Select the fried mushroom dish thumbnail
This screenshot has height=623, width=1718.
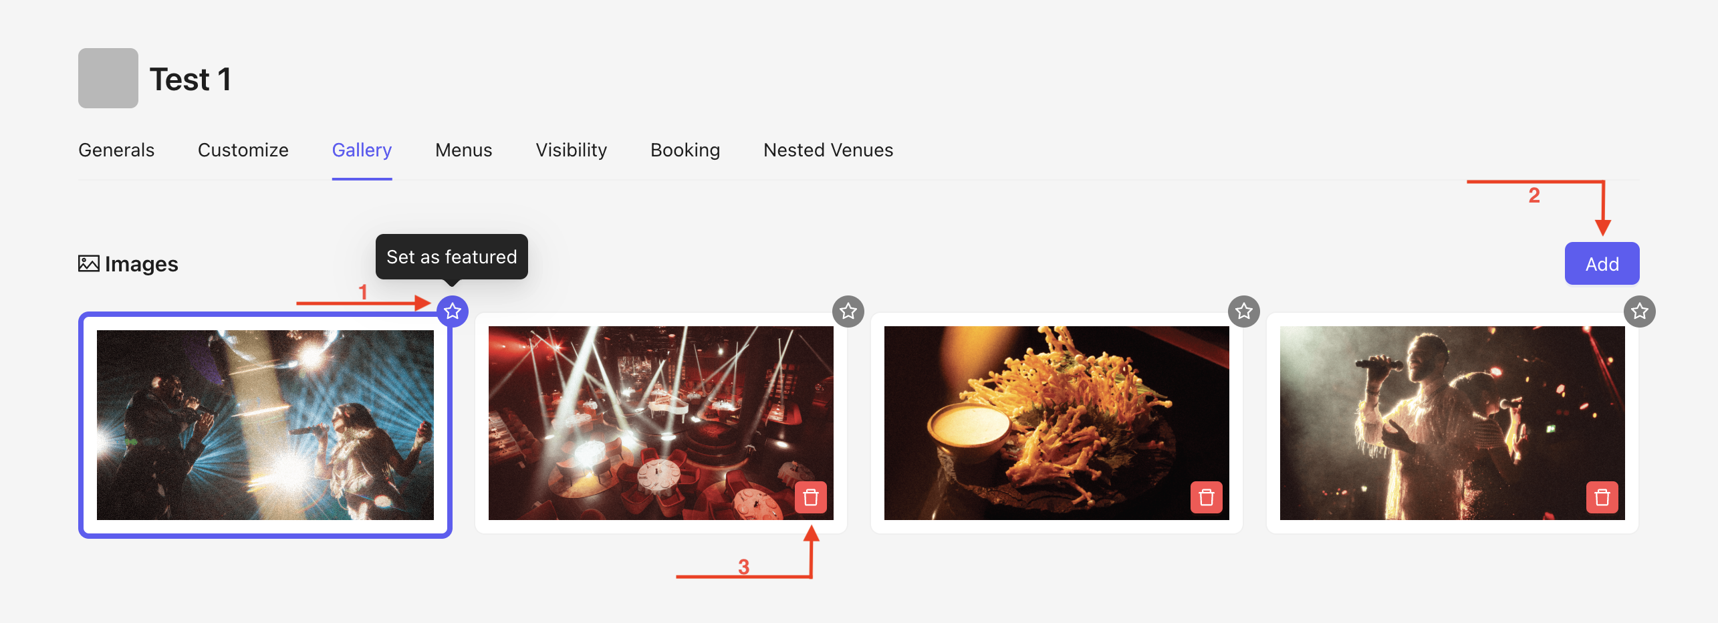pos(1057,423)
